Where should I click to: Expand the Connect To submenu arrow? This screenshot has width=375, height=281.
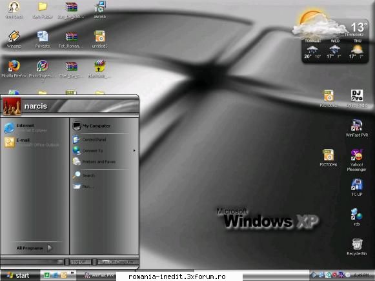[134, 151]
